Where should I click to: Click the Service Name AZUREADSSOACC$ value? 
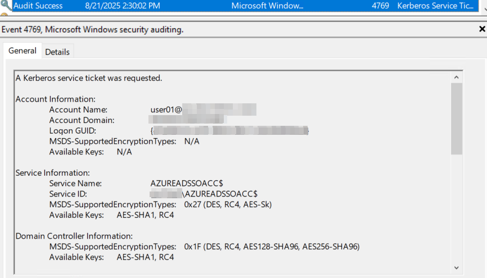(187, 184)
